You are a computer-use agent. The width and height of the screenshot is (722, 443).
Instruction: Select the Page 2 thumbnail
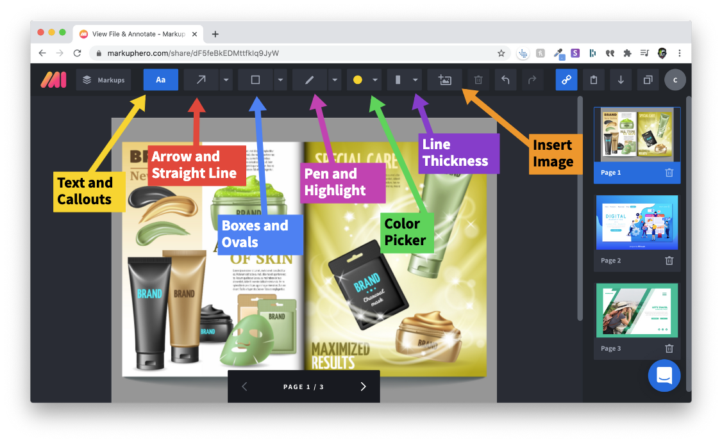click(x=637, y=222)
